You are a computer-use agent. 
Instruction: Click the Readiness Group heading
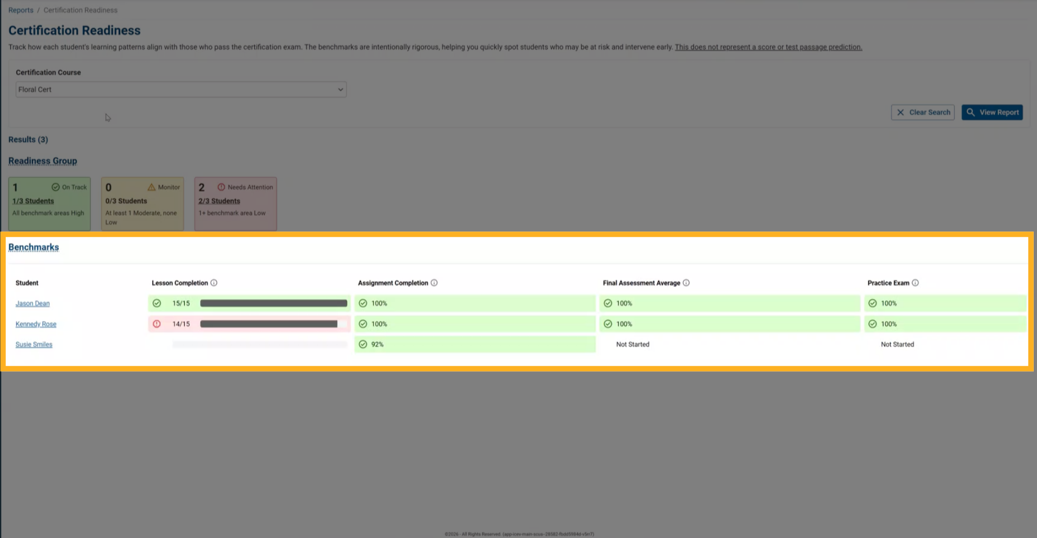43,161
